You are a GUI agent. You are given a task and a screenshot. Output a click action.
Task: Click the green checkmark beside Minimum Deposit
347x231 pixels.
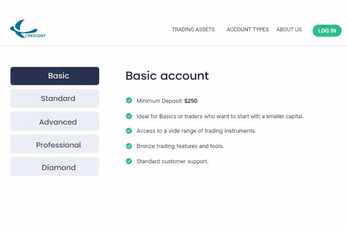click(x=129, y=101)
